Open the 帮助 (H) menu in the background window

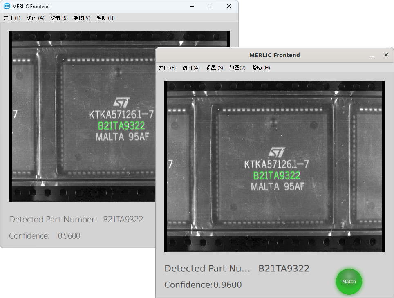[x=106, y=18]
